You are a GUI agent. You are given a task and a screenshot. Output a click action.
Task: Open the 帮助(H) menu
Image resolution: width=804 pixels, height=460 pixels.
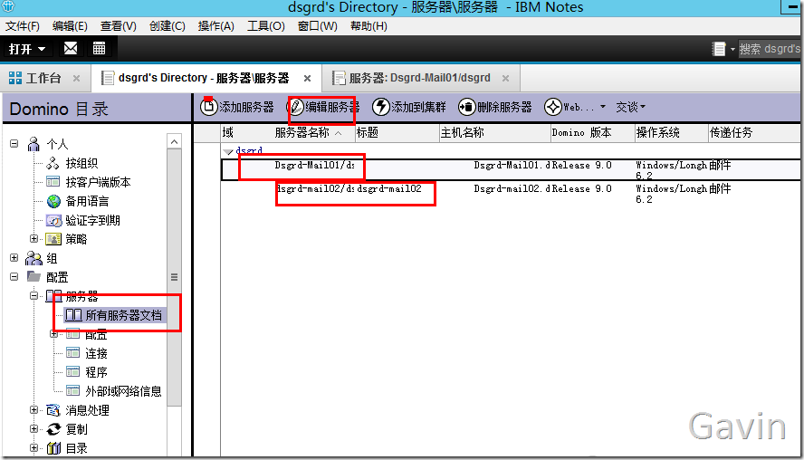[368, 26]
